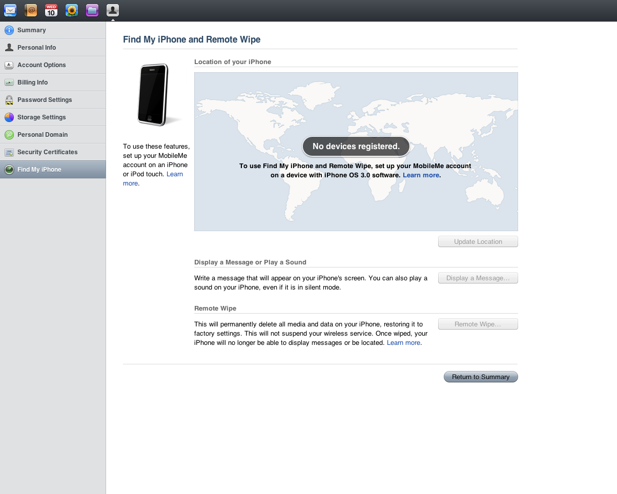This screenshot has height=494, width=617.
Task: Open Learn more link in Remote Wipe section
Action: [403, 343]
